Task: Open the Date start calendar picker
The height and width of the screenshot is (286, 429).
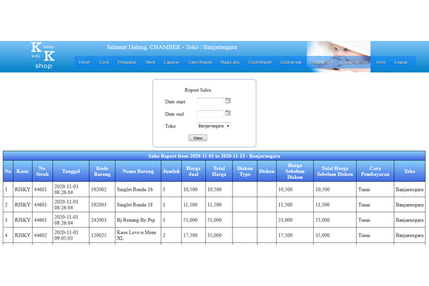Action: (228, 101)
